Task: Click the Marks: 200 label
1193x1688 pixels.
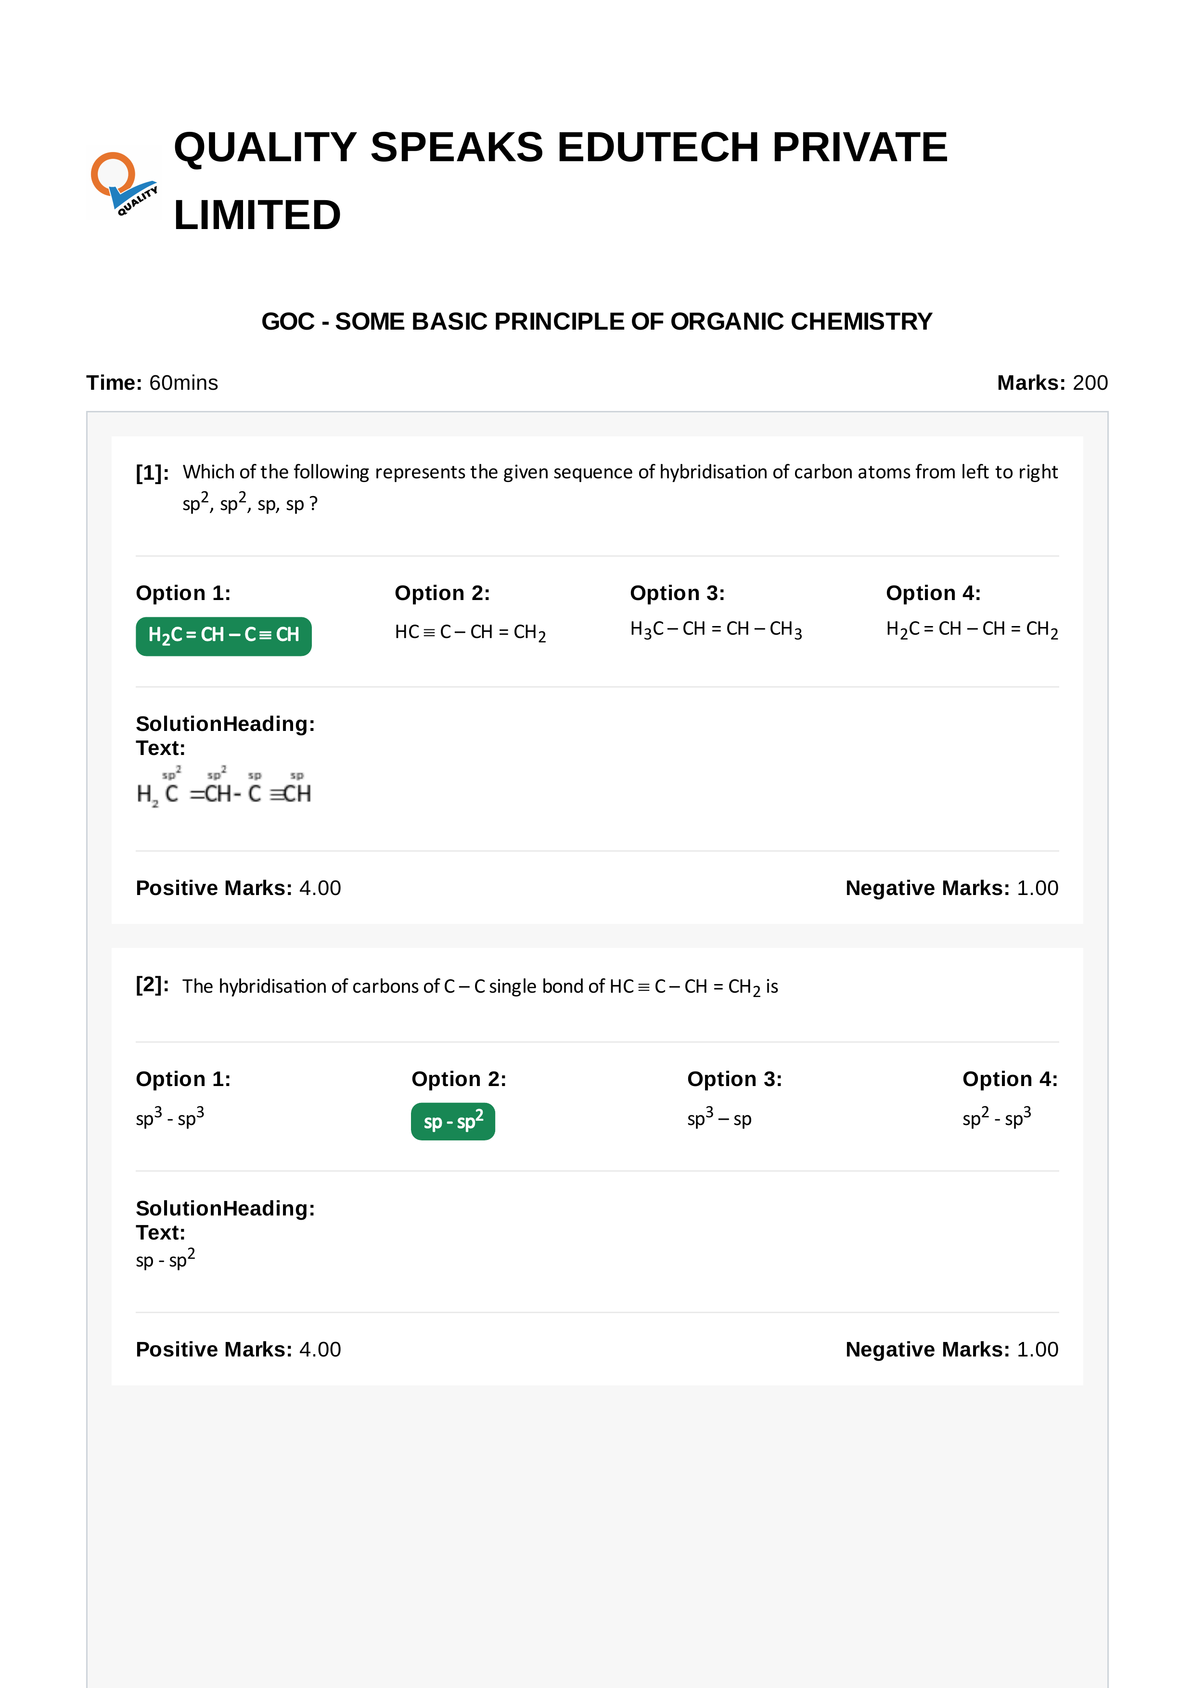Action: [1052, 383]
